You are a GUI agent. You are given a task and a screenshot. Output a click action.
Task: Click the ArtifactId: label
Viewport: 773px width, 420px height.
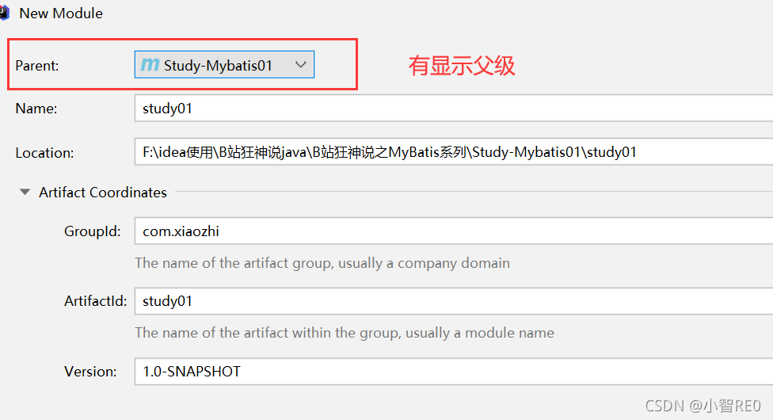click(95, 301)
